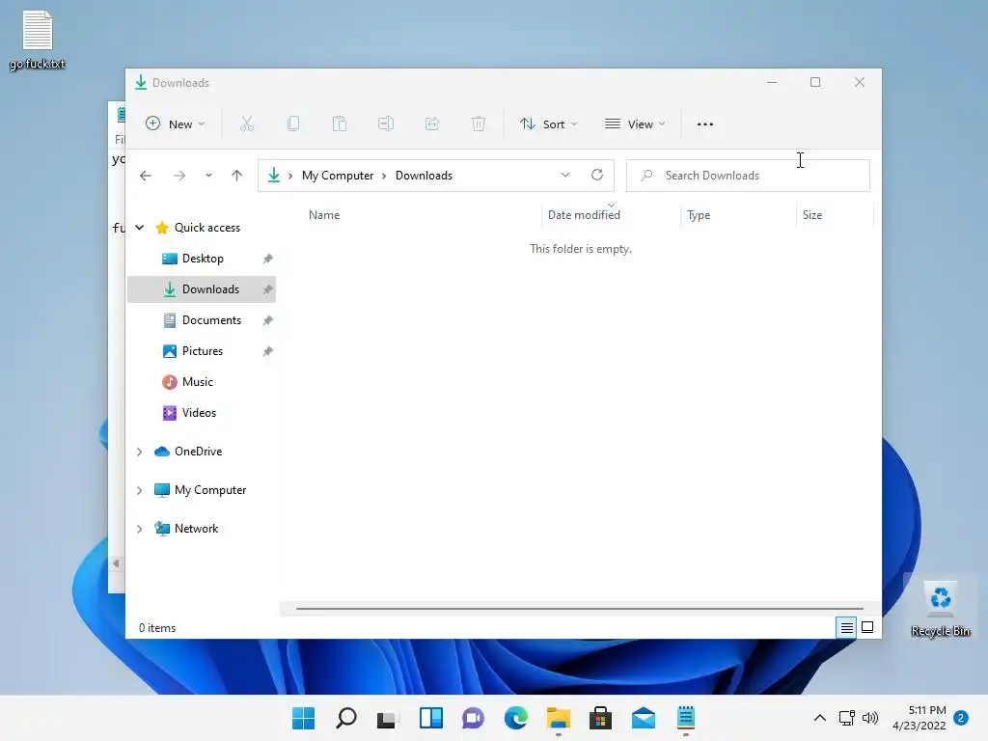The image size is (988, 741).
Task: Select the Recycle Bin desktop icon
Action: (940, 607)
